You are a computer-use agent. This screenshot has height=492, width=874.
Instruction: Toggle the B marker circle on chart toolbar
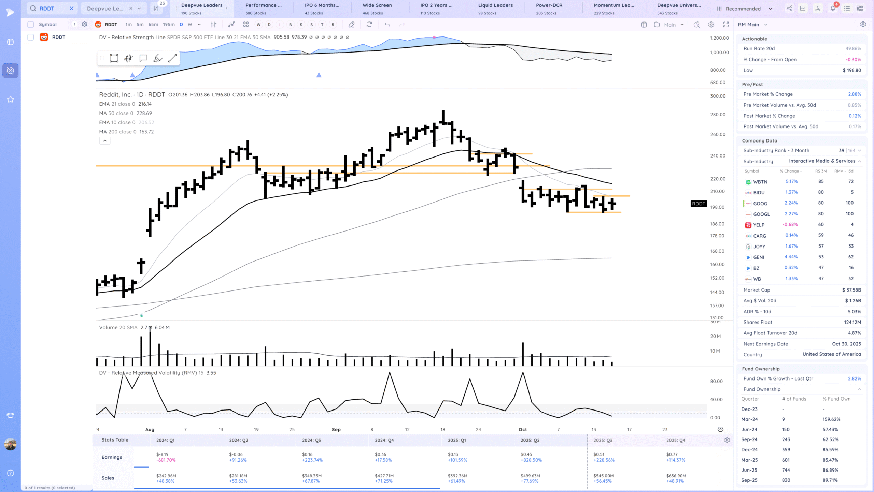[x=290, y=25]
